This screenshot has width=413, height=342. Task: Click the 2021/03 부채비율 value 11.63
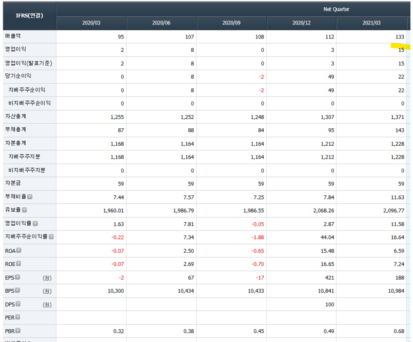[x=398, y=198]
